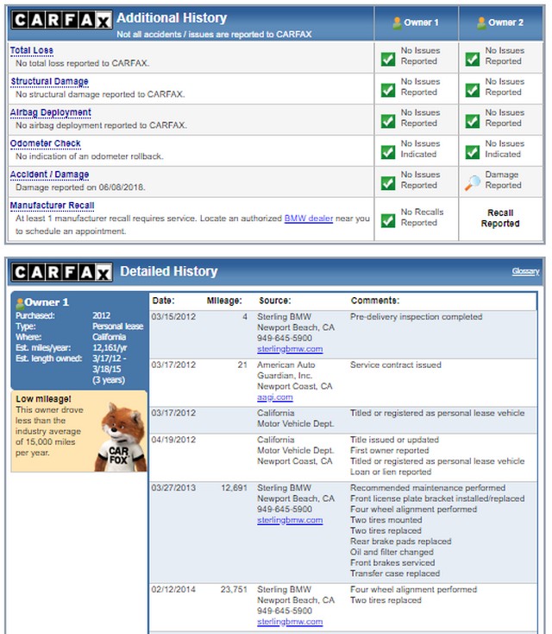Click Owner 2 green check for Airbag Deployment
Screen dimensions: 552x634
473,121
